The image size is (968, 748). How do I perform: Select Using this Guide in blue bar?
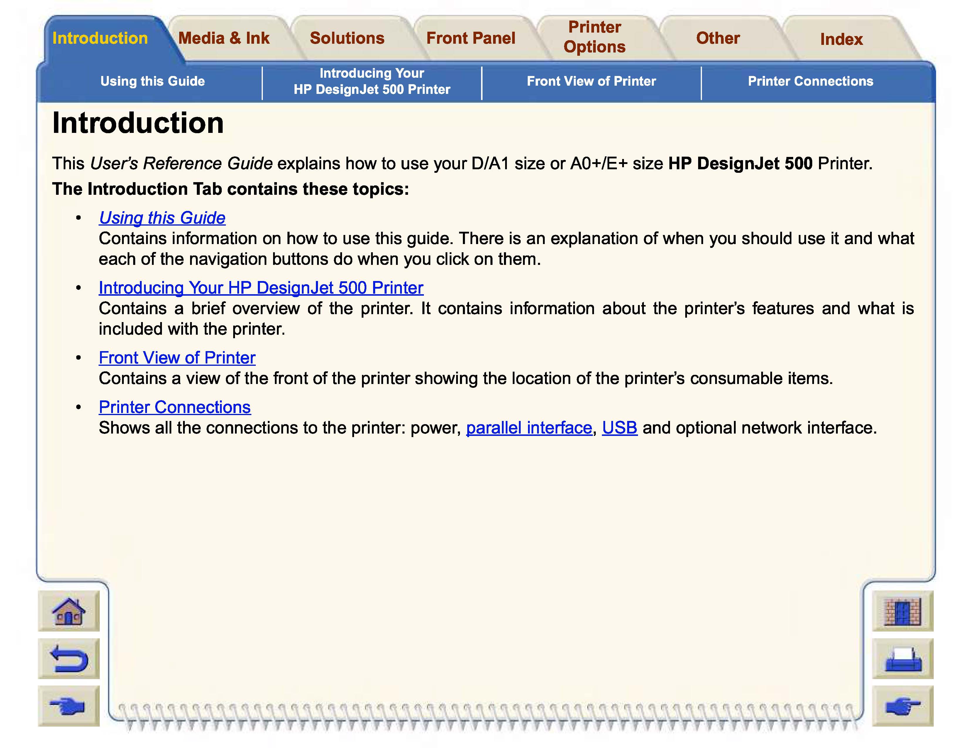point(153,82)
